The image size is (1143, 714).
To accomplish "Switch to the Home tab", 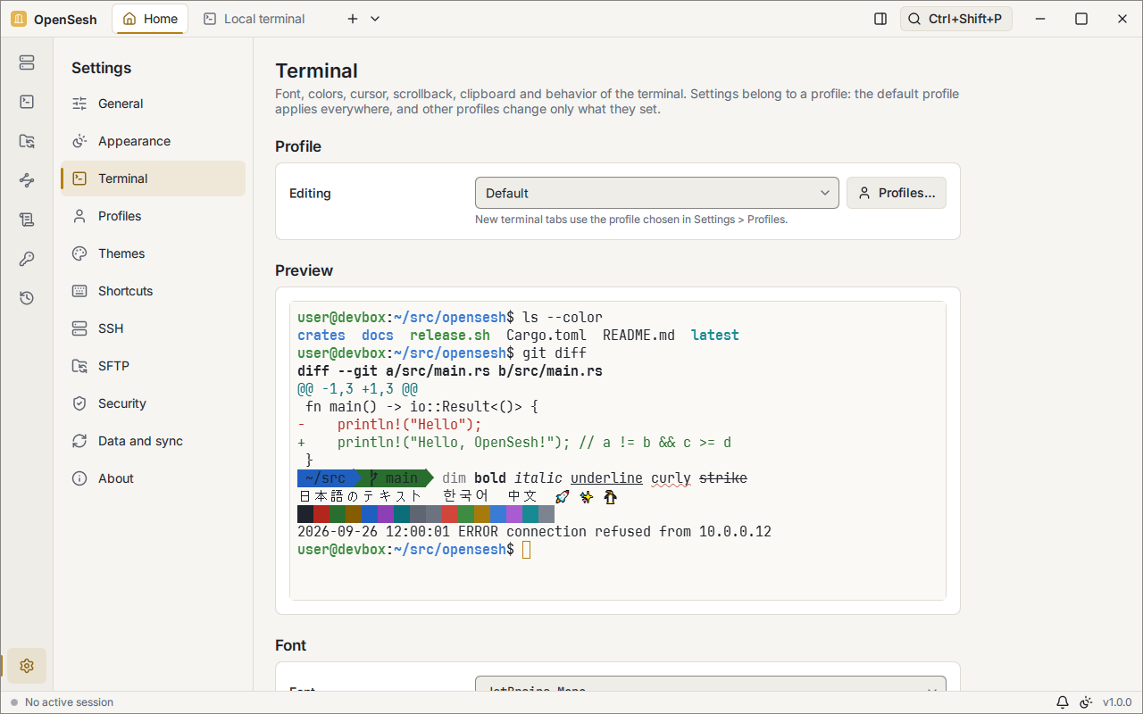I will [150, 19].
